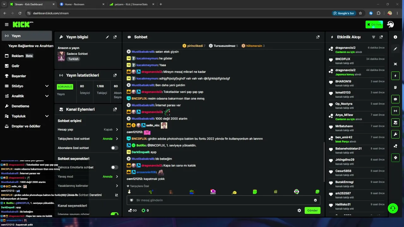Open Sohbet Denetimi external link
The image size is (404, 227).
[x=116, y=195]
